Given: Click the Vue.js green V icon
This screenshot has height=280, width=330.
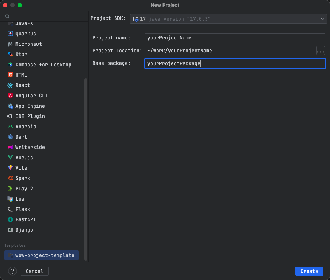Looking at the screenshot, I should point(10,158).
